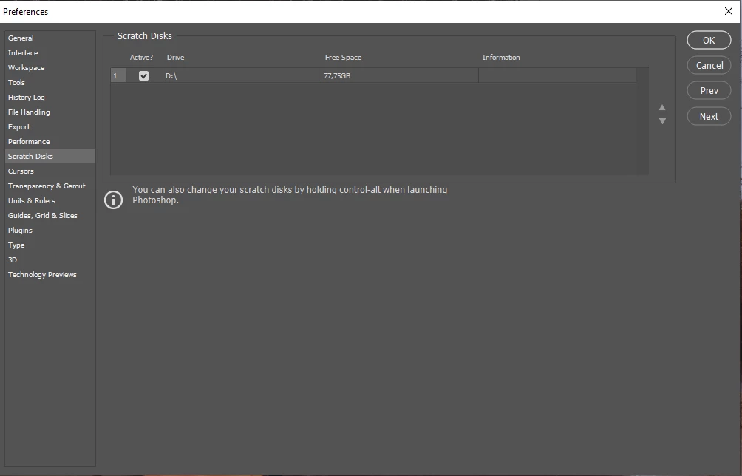Open Performance preferences
Image resolution: width=742 pixels, height=476 pixels.
click(x=50, y=141)
